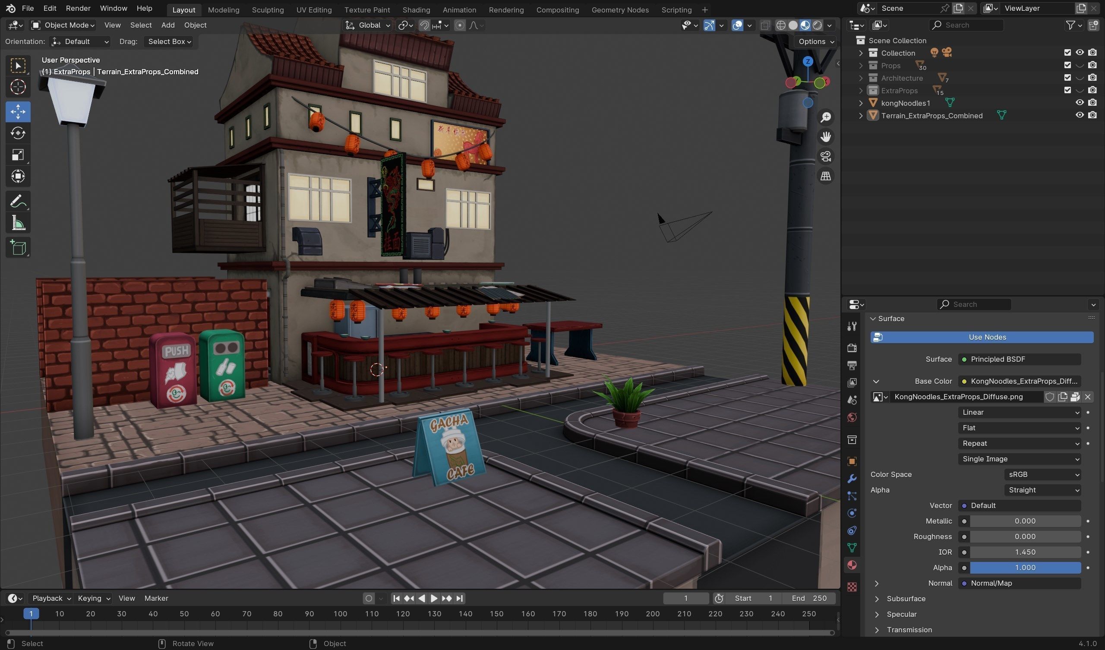Switch to orthographic grid view icon
Viewport: 1105px width, 650px height.
(x=826, y=177)
